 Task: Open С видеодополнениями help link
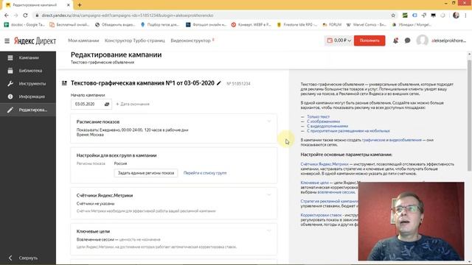click(327, 126)
